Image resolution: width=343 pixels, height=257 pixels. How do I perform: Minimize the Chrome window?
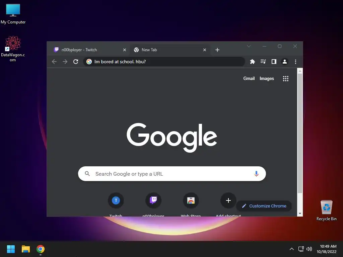[264, 46]
